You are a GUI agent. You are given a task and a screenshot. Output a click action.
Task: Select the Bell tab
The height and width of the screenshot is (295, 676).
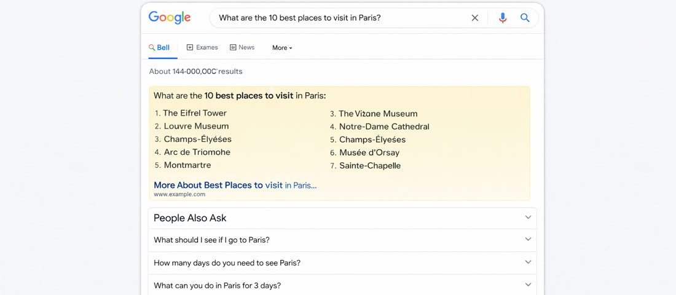[x=159, y=48]
